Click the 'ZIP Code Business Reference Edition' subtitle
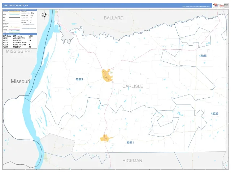The width and height of the screenshot is (231, 173). coord(196,6)
